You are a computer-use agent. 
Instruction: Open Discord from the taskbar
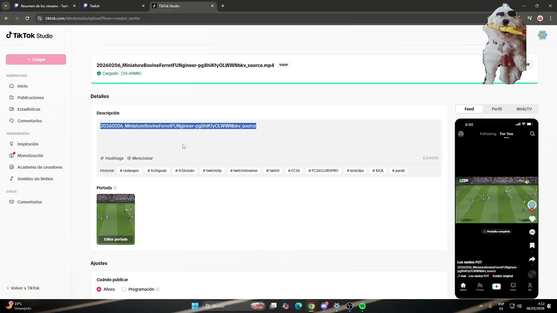point(324,306)
